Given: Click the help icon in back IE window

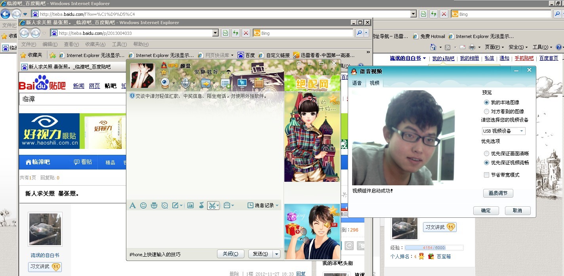Looking at the screenshot, I should 560,47.
